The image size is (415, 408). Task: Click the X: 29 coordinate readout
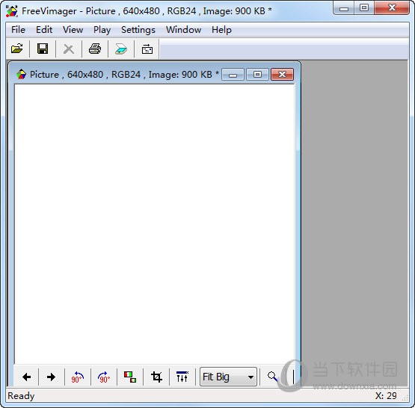[386, 396]
